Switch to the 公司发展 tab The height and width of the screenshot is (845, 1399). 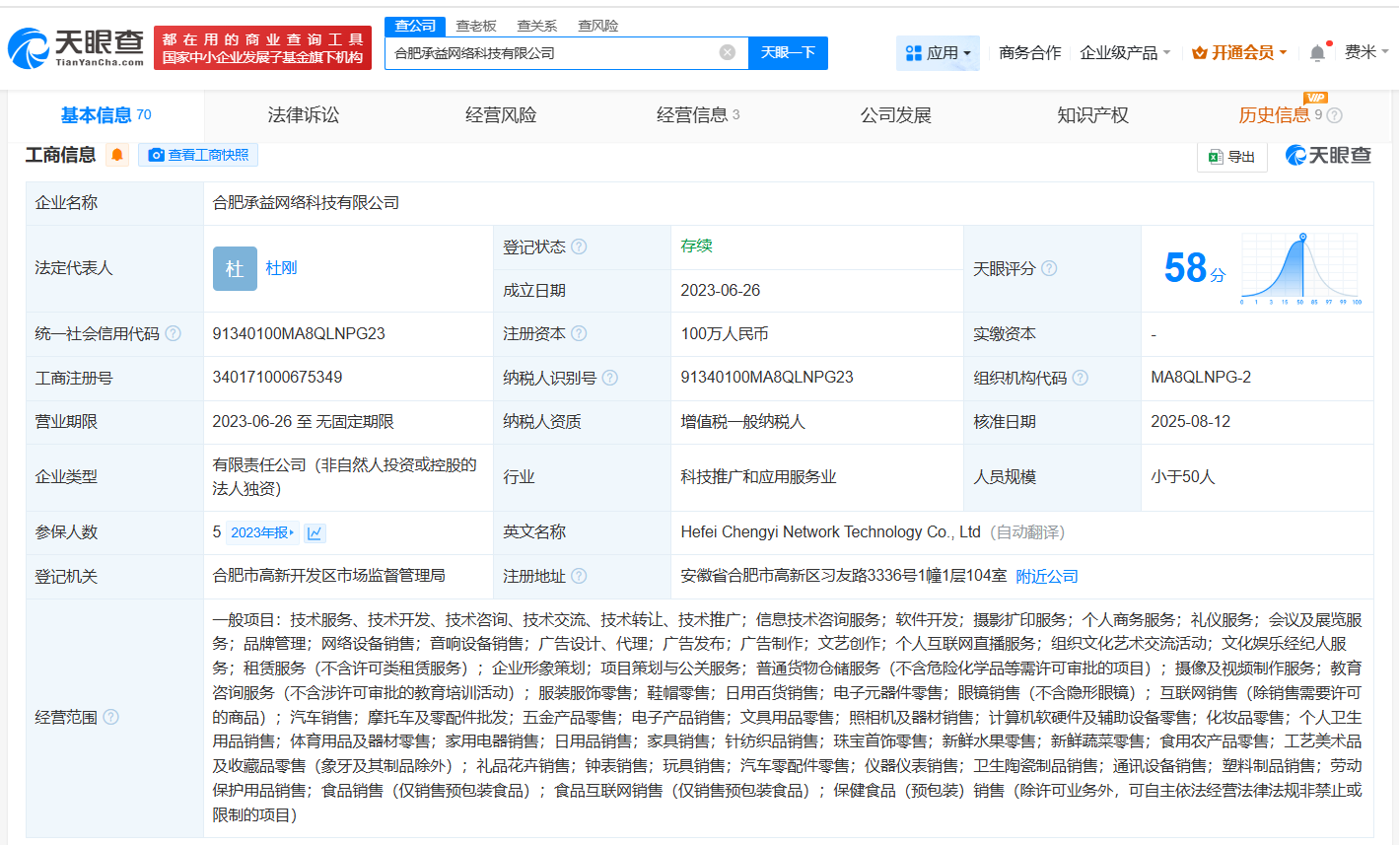click(895, 115)
